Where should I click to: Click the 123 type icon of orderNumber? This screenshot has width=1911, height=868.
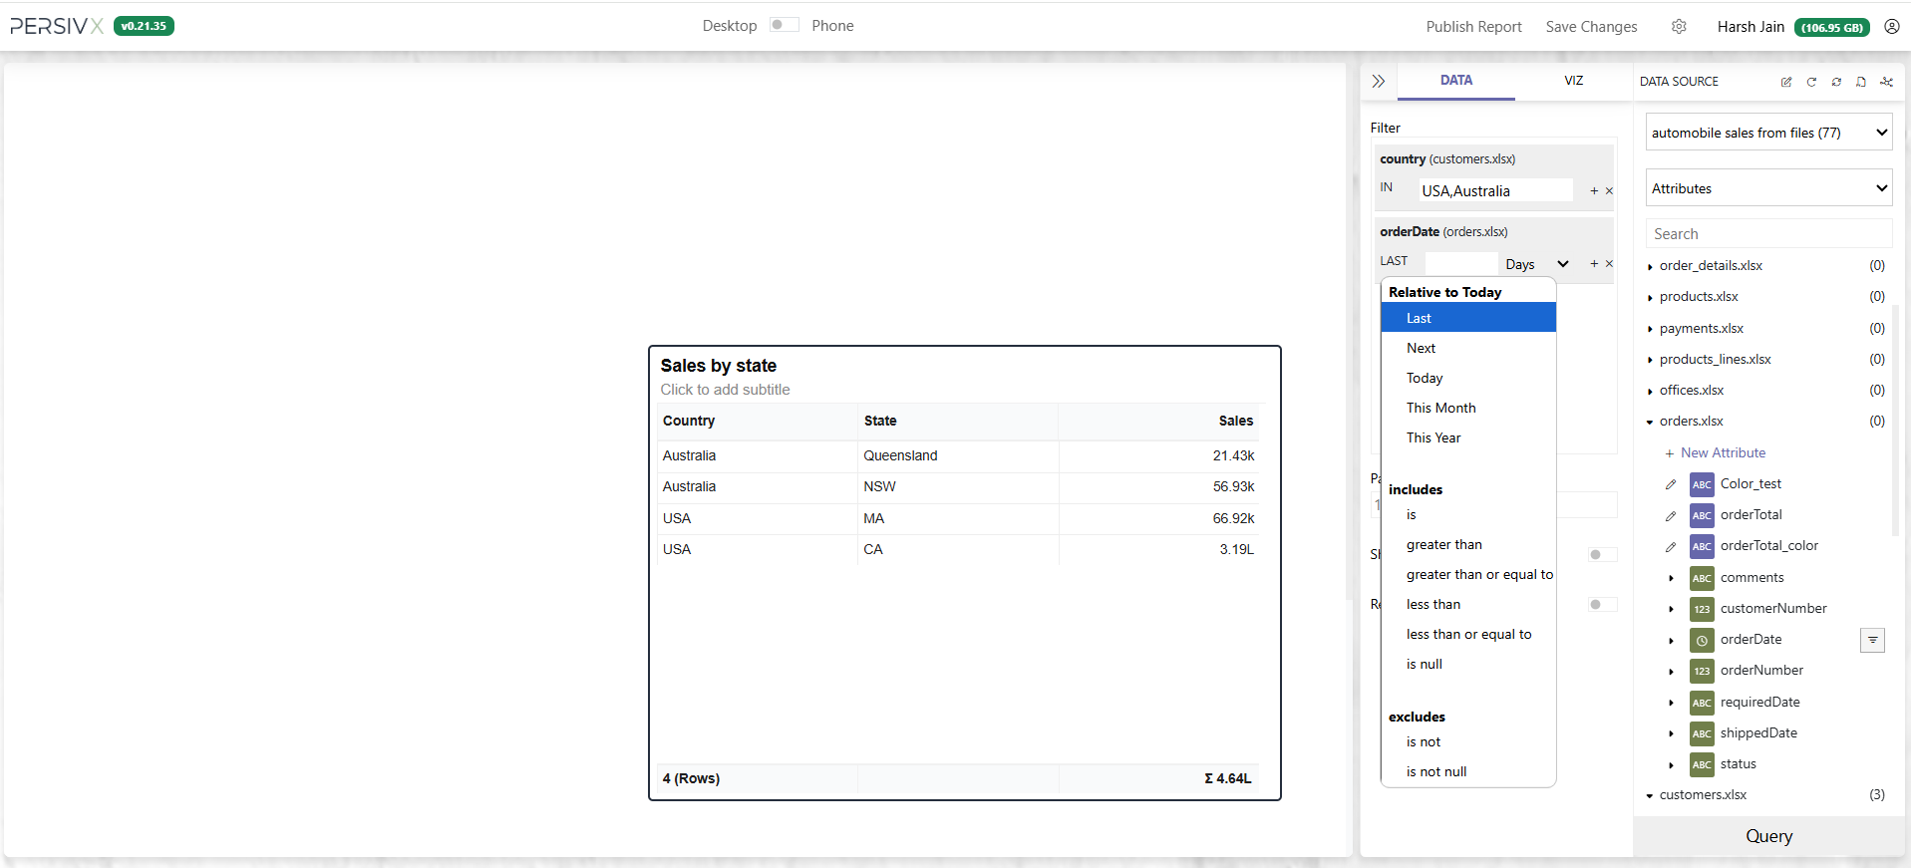1702,671
